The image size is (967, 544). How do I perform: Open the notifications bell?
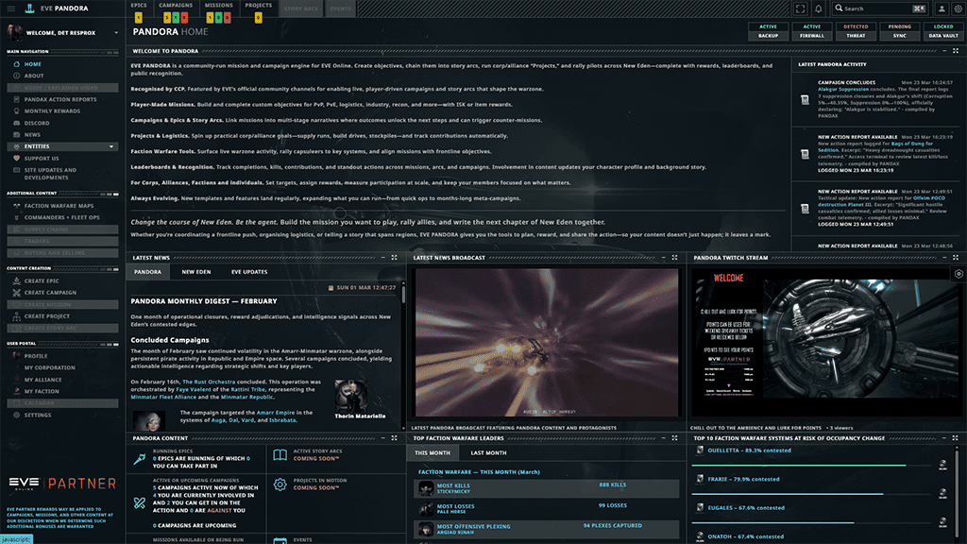pyautogui.click(x=819, y=8)
